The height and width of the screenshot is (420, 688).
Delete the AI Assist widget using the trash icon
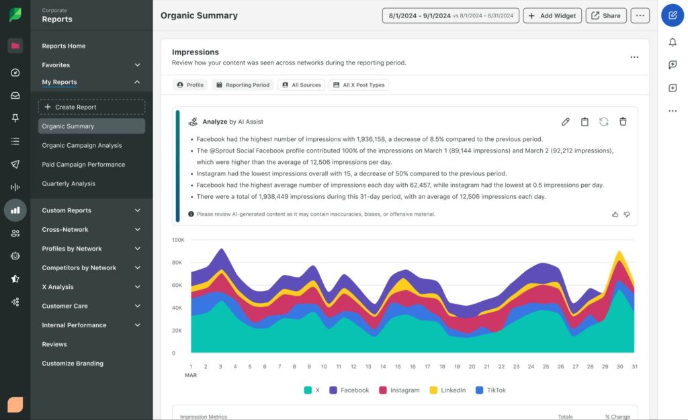coord(623,122)
